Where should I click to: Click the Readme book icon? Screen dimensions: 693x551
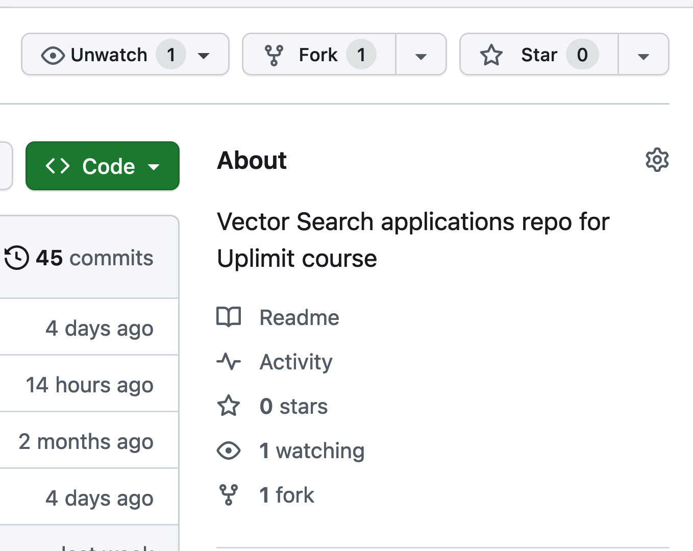229,317
